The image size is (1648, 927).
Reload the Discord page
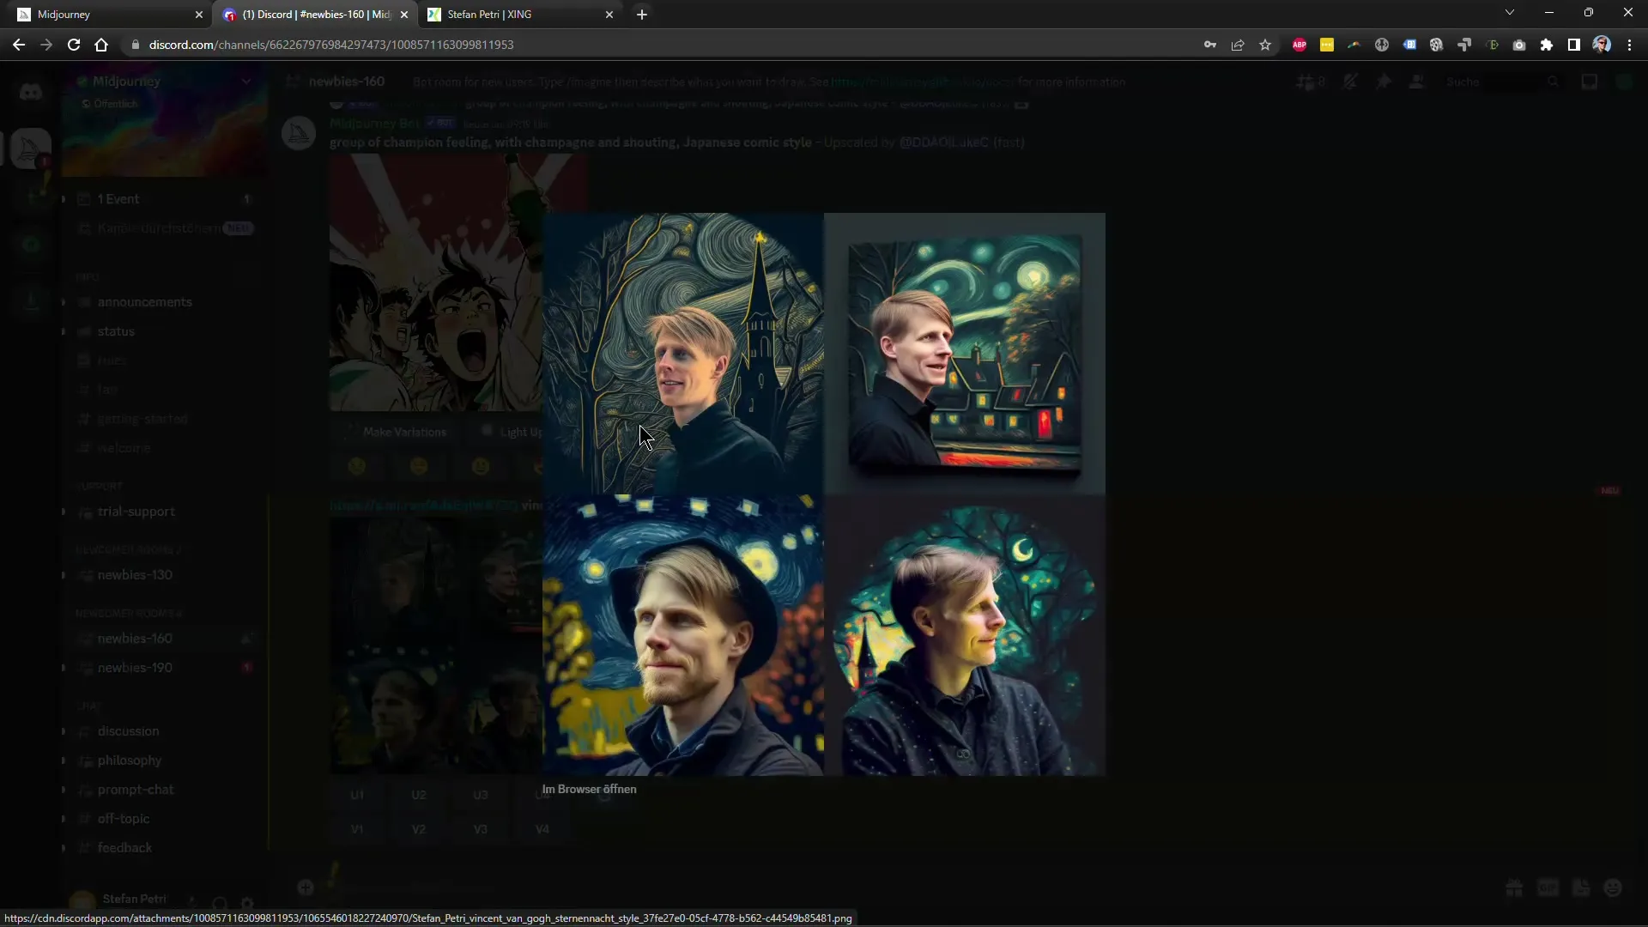click(x=74, y=45)
